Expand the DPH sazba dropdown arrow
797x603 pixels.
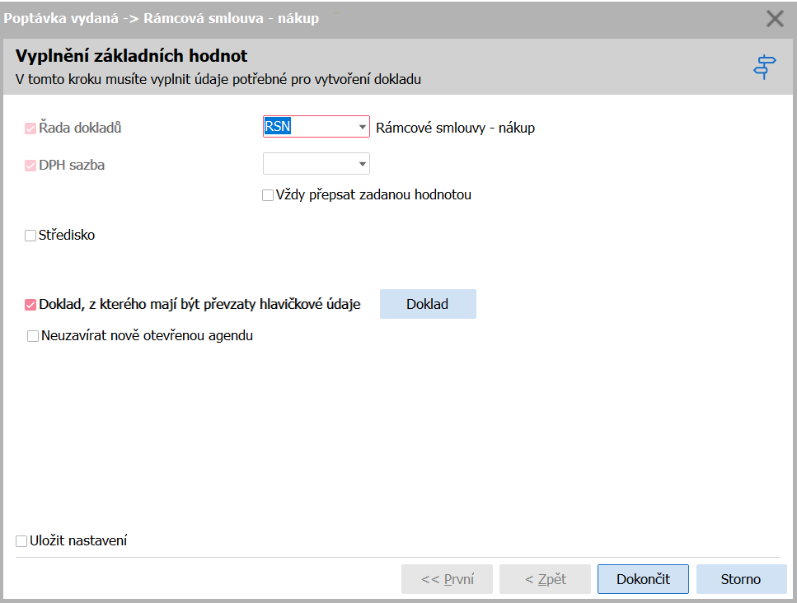362,164
